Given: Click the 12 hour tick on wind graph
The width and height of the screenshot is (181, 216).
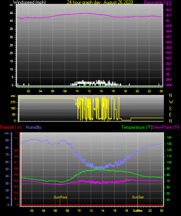Looking at the screenshot, I should point(89,91).
